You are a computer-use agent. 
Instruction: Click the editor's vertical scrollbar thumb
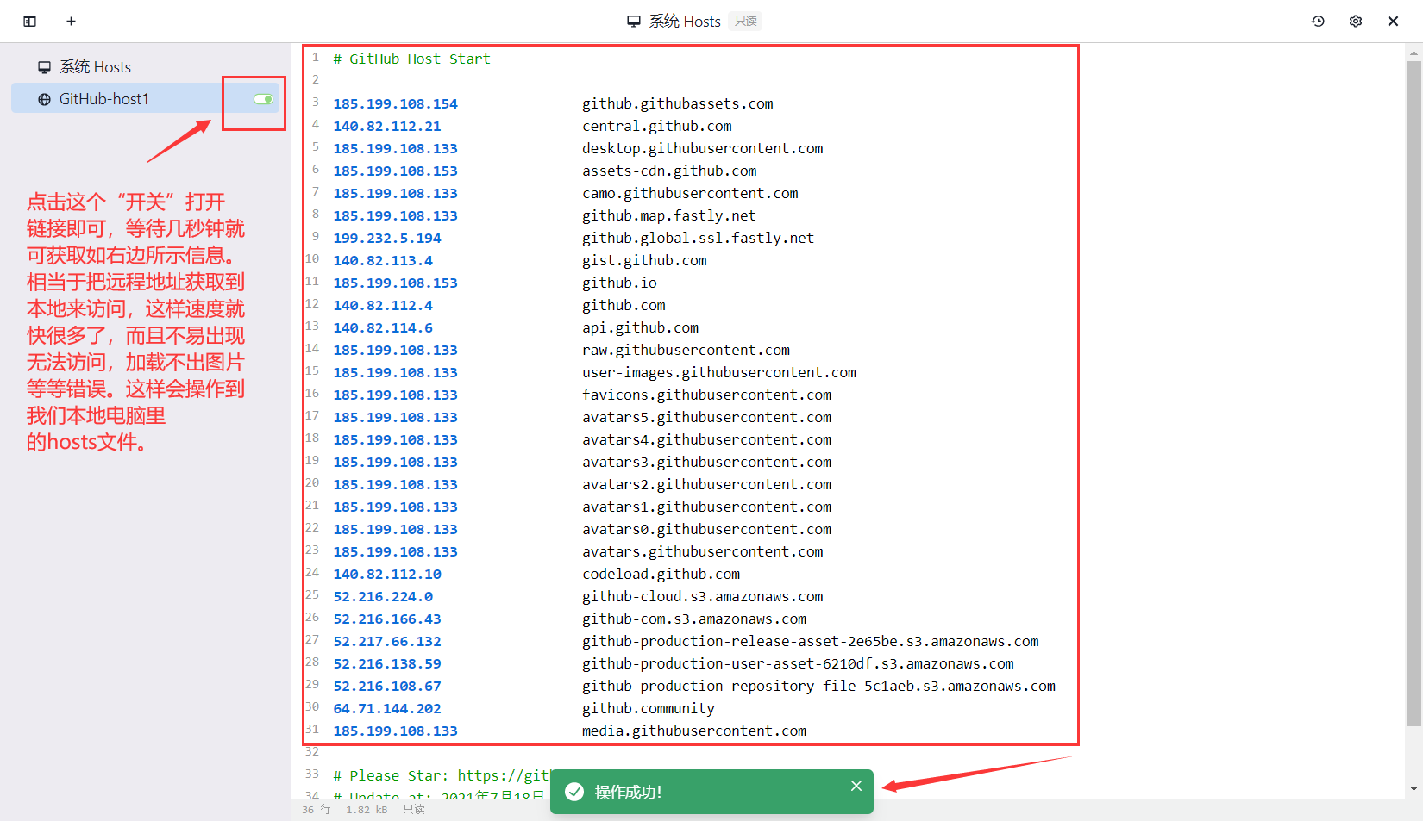click(x=1414, y=392)
